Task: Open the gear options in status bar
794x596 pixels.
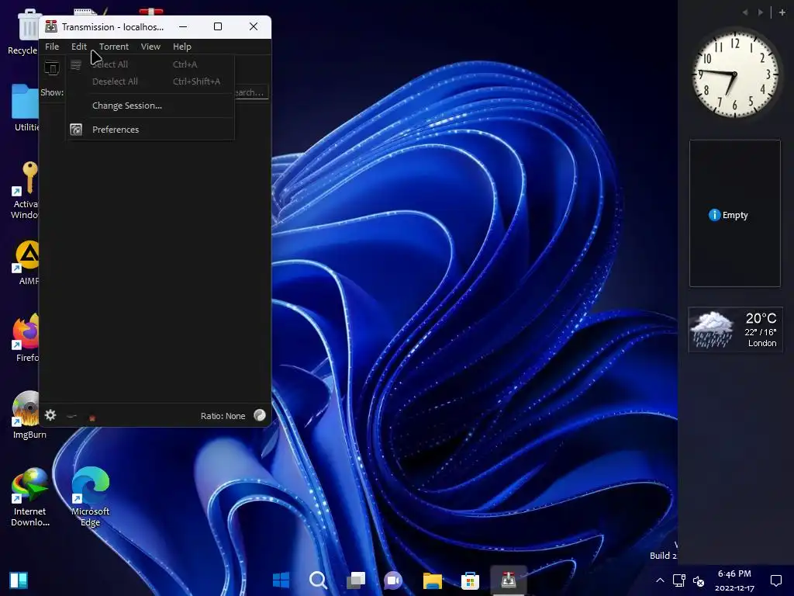Action: [x=50, y=416]
